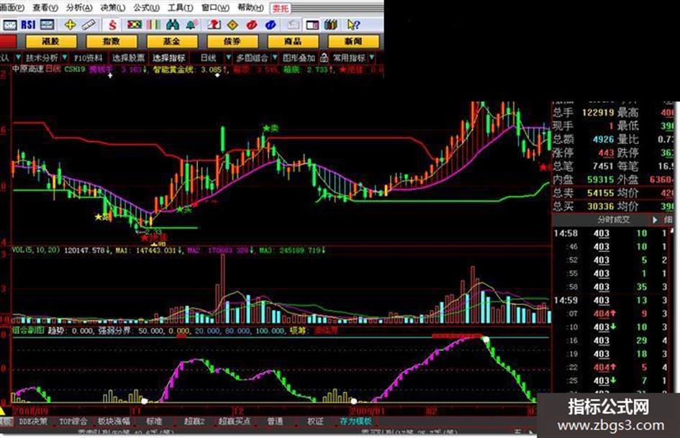This screenshot has height=438, width=680.
Task: Click the help cursor question icon
Action: coord(353,24)
